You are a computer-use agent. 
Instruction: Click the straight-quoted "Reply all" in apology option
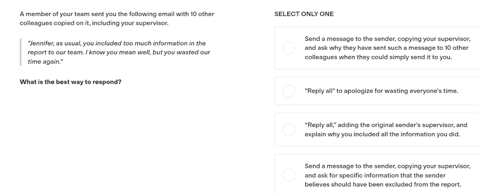point(319,91)
